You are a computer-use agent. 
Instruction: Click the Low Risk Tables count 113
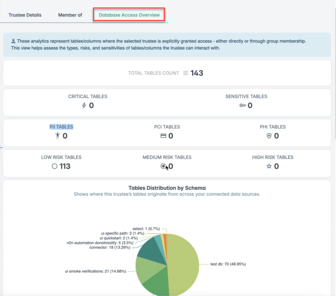[65, 166]
